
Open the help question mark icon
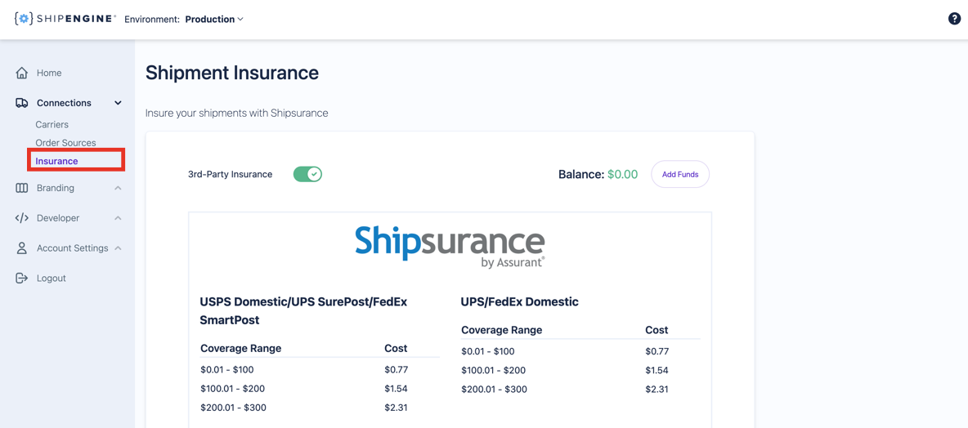click(954, 19)
